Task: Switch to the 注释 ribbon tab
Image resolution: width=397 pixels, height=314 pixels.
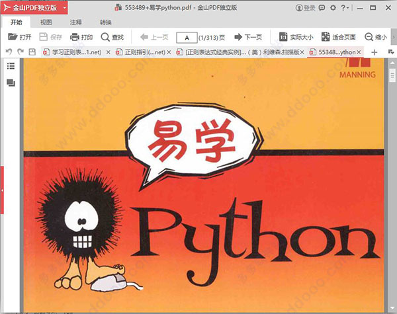Action: [x=76, y=22]
